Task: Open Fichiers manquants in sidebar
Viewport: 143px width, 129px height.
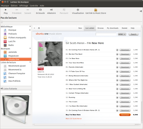Action: 16,38
